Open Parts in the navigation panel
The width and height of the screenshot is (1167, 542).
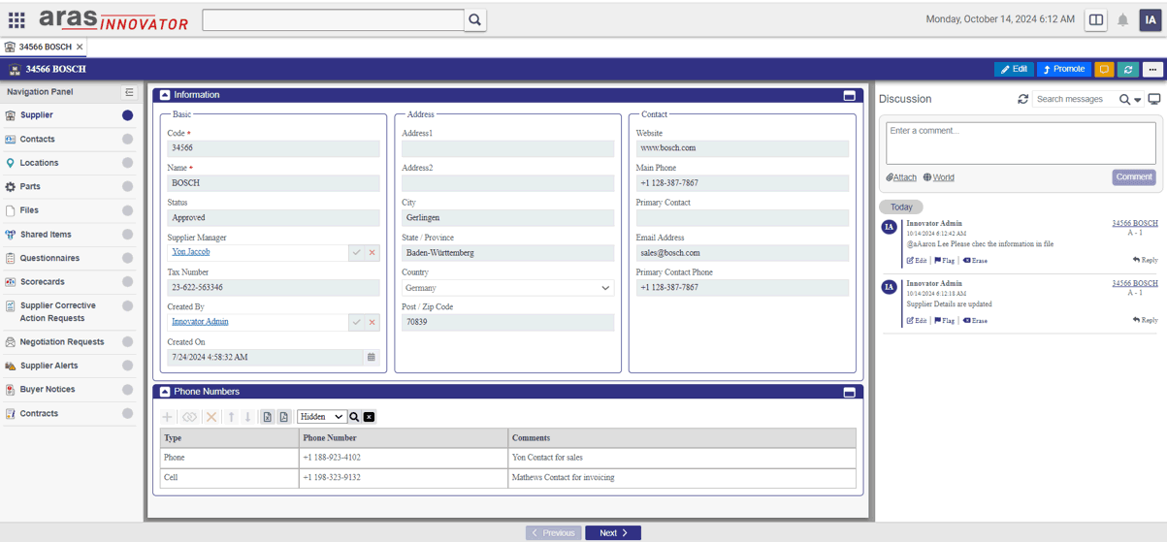click(30, 186)
